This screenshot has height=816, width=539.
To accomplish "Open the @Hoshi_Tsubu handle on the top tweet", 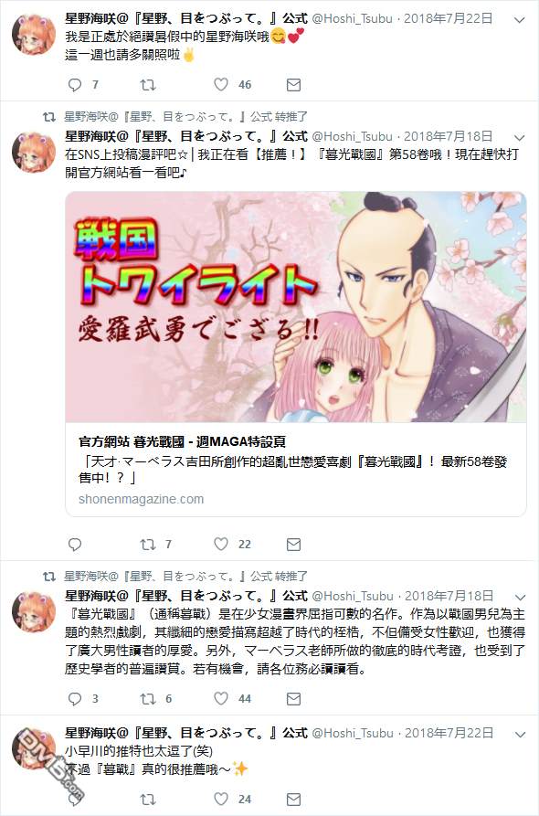I will point(352,19).
